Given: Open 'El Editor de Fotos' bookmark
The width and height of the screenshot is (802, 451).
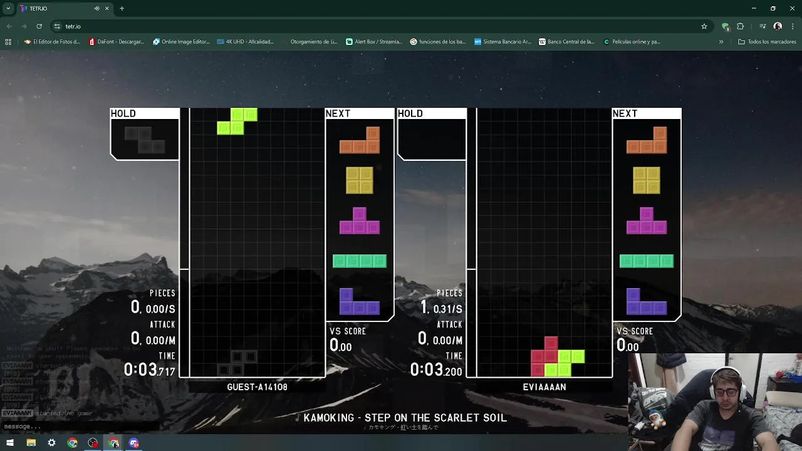Looking at the screenshot, I should pyautogui.click(x=52, y=42).
